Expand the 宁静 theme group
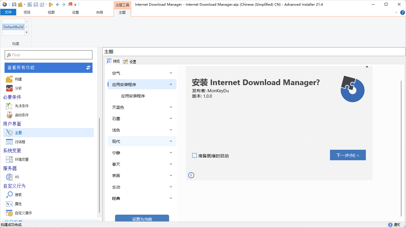Image resolution: width=406 pixels, height=228 pixels. pyautogui.click(x=171, y=153)
